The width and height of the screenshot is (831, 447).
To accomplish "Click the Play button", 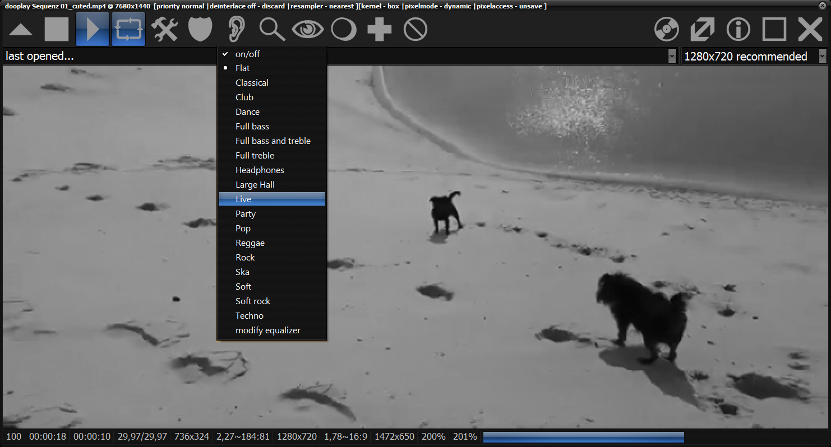I will point(92,29).
